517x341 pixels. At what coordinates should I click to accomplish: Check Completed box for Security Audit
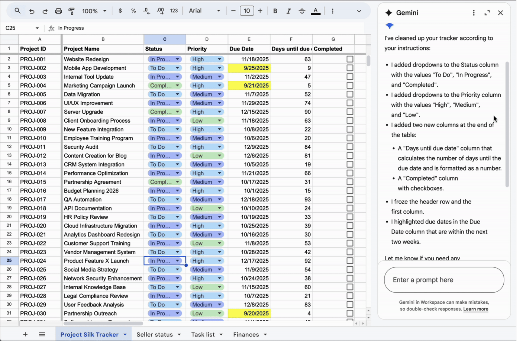(x=350, y=147)
